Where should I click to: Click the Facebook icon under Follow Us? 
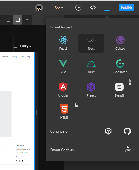22,161
